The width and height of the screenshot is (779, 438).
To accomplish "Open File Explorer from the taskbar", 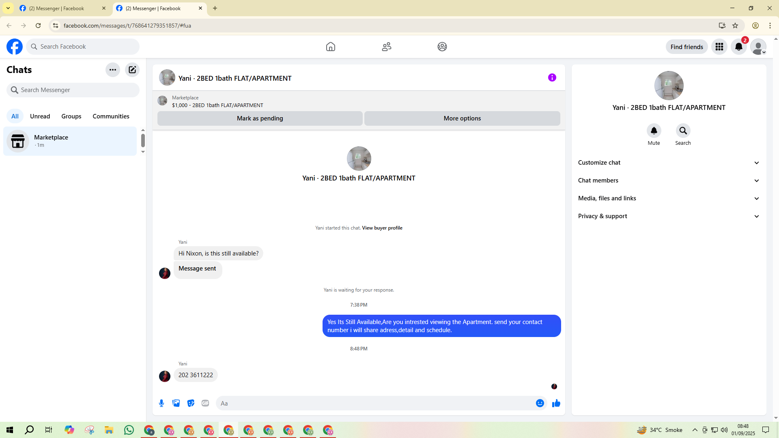I will 109,430.
